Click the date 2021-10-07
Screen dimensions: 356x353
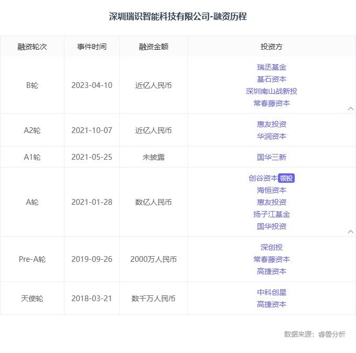click(92, 130)
